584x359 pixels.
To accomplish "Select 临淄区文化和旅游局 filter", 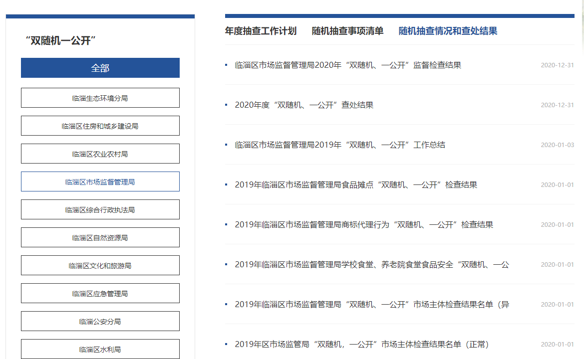I will point(100,266).
